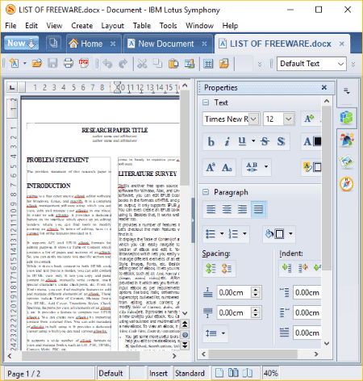Center align the paragraph

(x=227, y=209)
